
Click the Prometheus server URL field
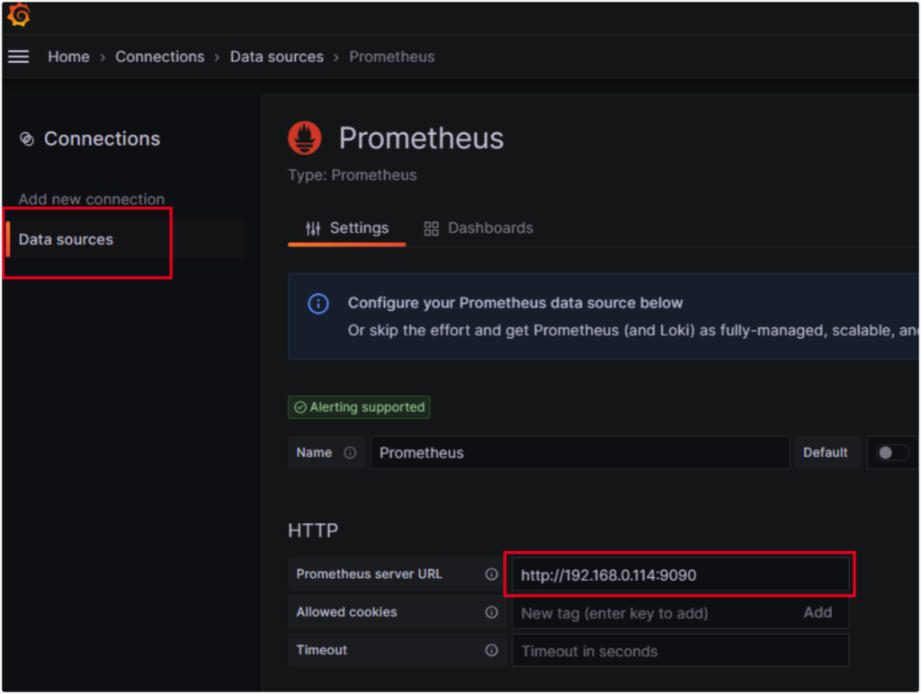[x=679, y=575]
